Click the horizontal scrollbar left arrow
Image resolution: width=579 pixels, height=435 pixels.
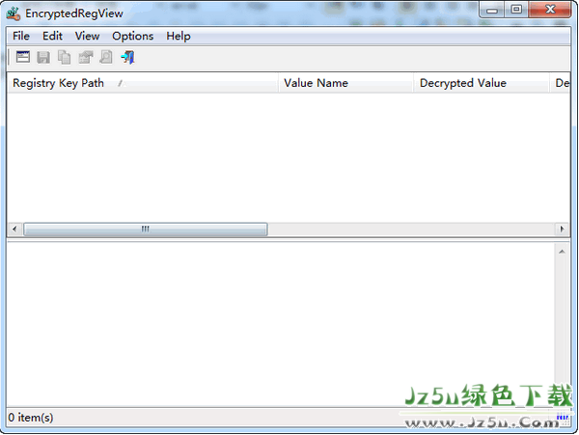14,230
